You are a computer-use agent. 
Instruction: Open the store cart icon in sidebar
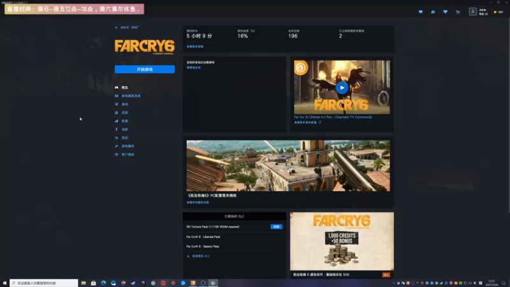(x=117, y=138)
